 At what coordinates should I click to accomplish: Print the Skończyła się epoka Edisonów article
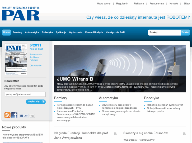pyautogui.click(x=184, y=134)
